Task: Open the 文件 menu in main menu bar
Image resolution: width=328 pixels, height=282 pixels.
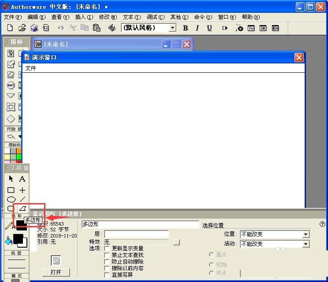Action: pyautogui.click(x=12, y=17)
